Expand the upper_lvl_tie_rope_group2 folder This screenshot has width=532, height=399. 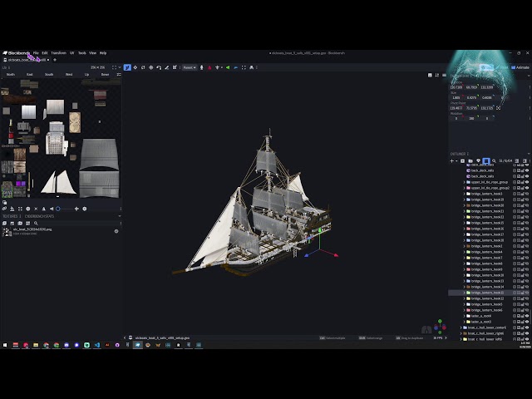click(465, 188)
